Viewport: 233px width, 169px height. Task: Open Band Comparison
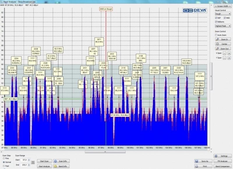pyautogui.click(x=223, y=166)
